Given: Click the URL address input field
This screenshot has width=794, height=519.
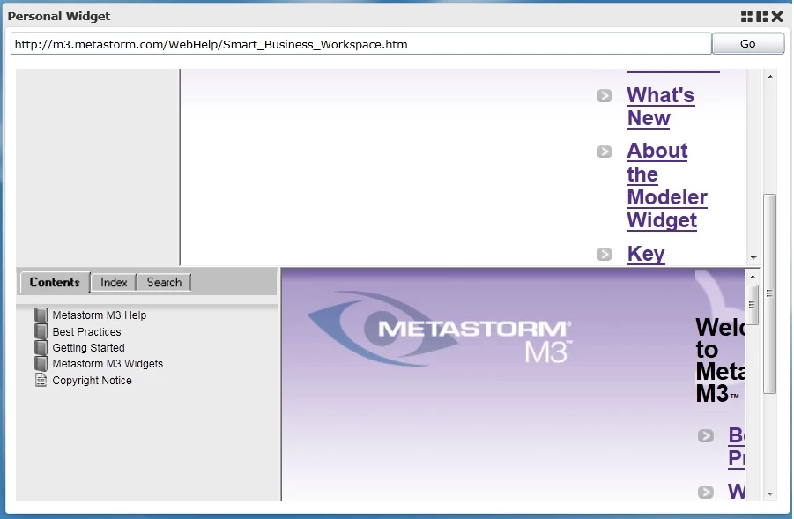Looking at the screenshot, I should tap(361, 44).
